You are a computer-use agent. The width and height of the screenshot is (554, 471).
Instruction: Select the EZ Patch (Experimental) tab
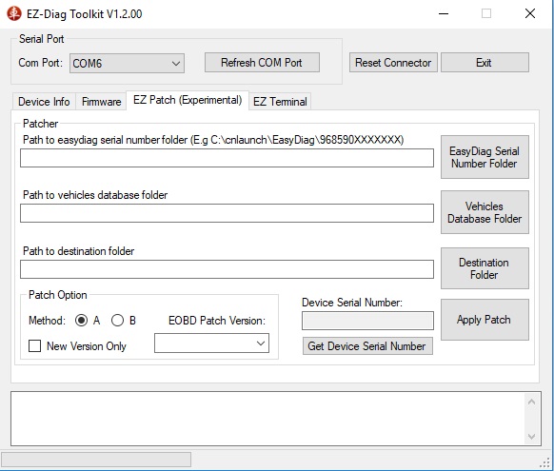click(188, 100)
